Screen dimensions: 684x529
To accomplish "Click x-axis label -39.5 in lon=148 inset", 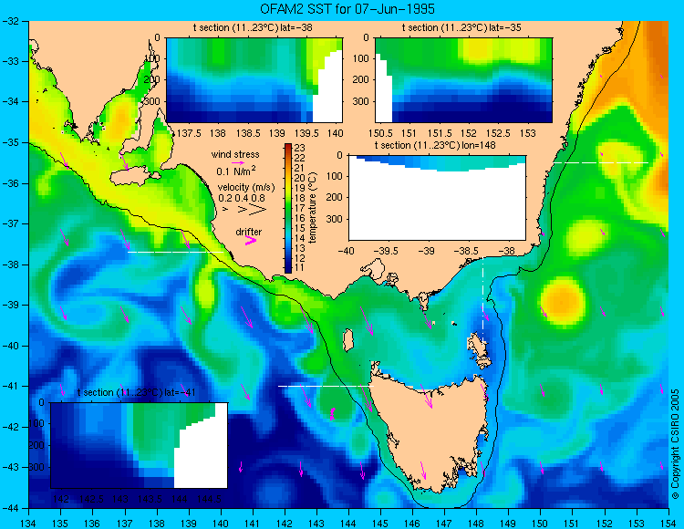I will coord(386,251).
